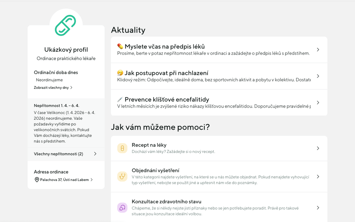Click the green pill logo icon
Image resolution: width=355 pixels, height=222 pixels.
point(66,25)
